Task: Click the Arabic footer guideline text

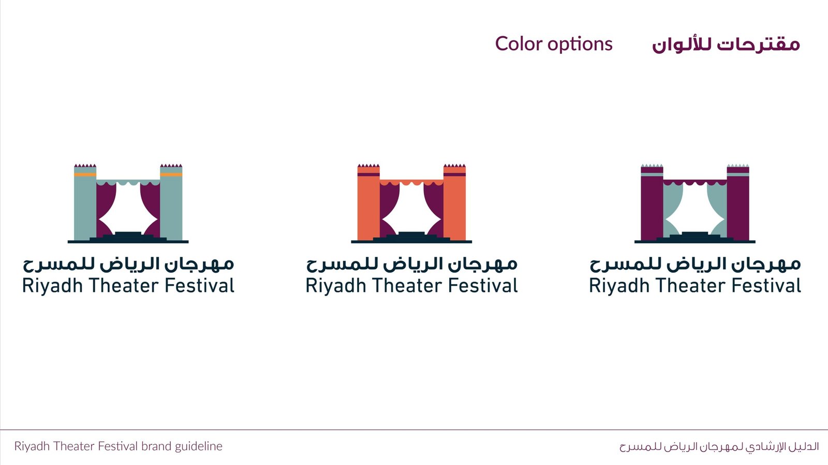Action: [x=719, y=446]
